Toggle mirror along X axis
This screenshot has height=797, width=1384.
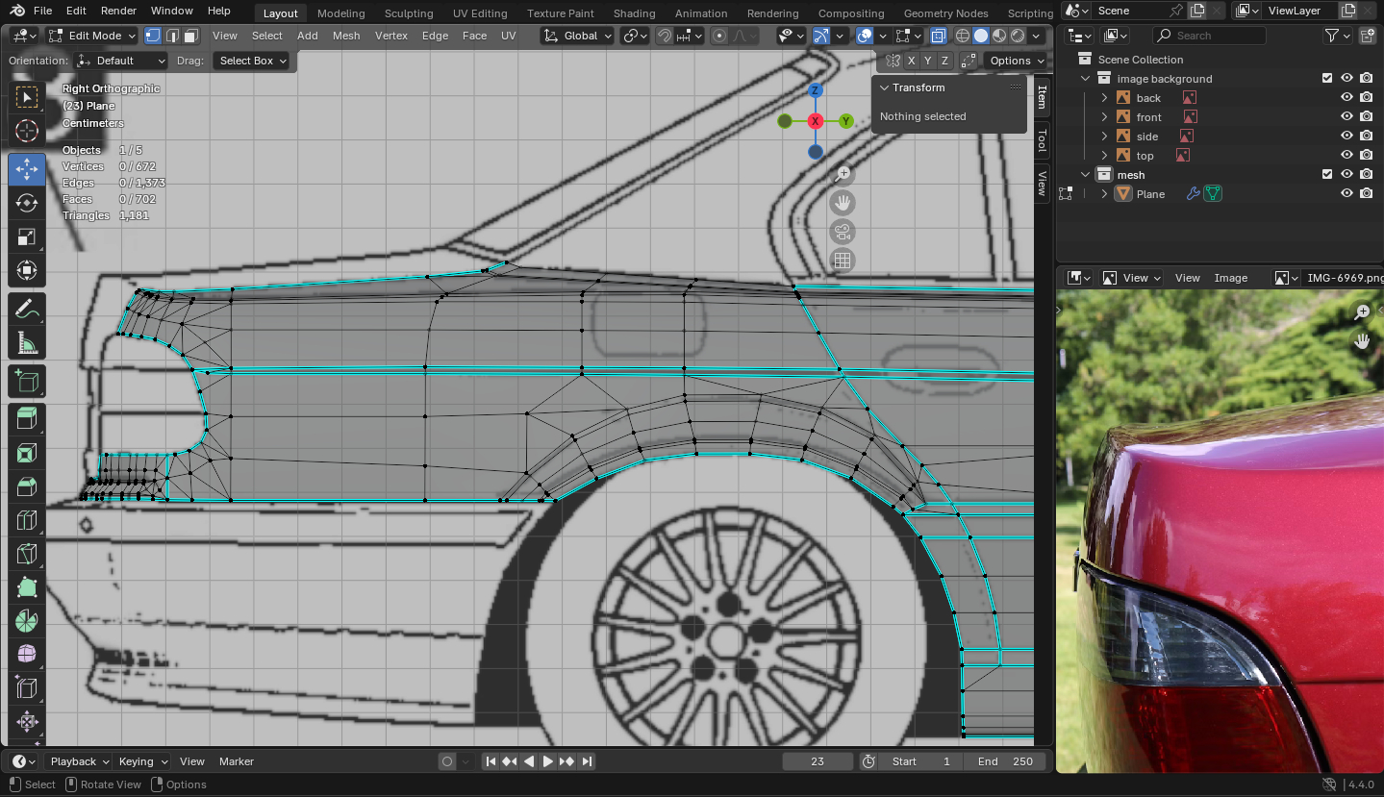[x=911, y=61]
